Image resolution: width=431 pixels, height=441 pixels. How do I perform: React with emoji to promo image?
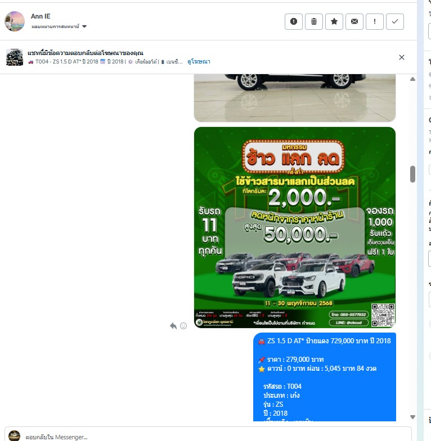[x=183, y=326]
